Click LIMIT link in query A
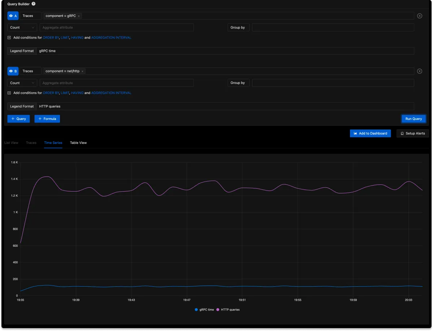This screenshot has width=433, height=331. pyautogui.click(x=65, y=37)
